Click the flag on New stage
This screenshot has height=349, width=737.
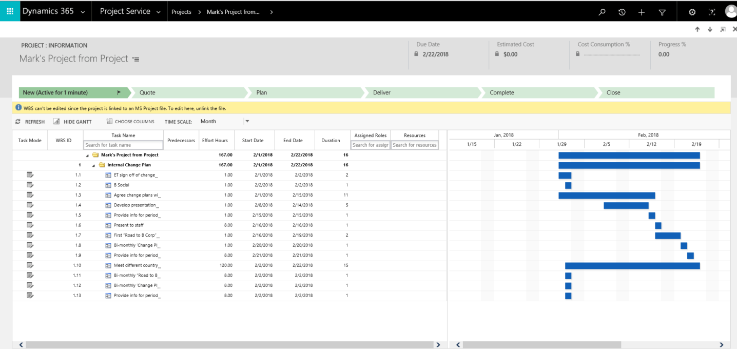(119, 93)
